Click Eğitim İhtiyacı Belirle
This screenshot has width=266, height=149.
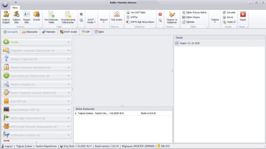tap(194, 12)
